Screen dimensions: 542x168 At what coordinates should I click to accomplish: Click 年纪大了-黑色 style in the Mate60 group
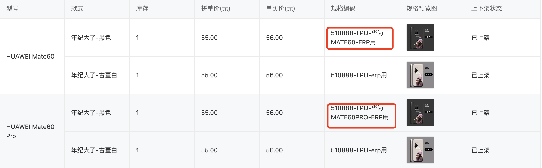91,38
